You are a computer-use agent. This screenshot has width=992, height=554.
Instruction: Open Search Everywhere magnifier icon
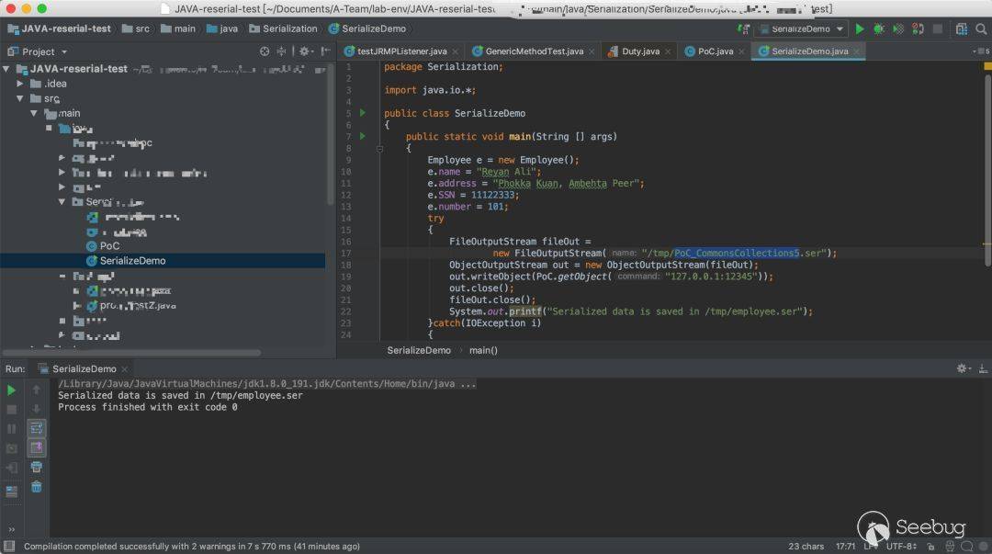coord(980,28)
